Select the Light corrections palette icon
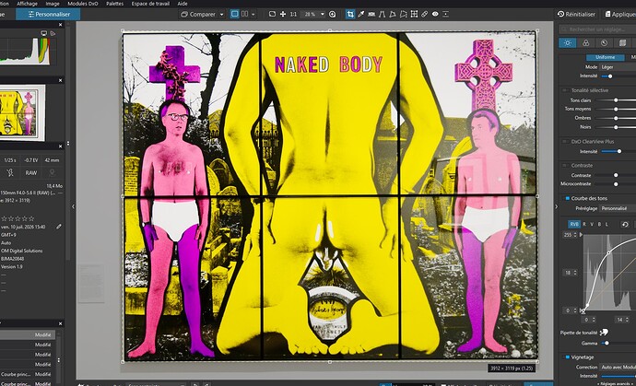Viewport: 636px width, 386px height. tap(568, 42)
